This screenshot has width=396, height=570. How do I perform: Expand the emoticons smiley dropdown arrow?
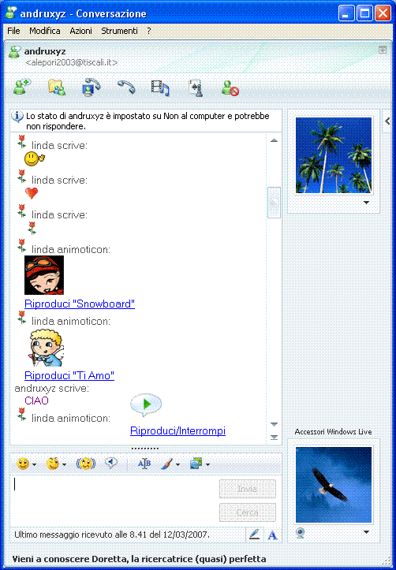coord(35,464)
